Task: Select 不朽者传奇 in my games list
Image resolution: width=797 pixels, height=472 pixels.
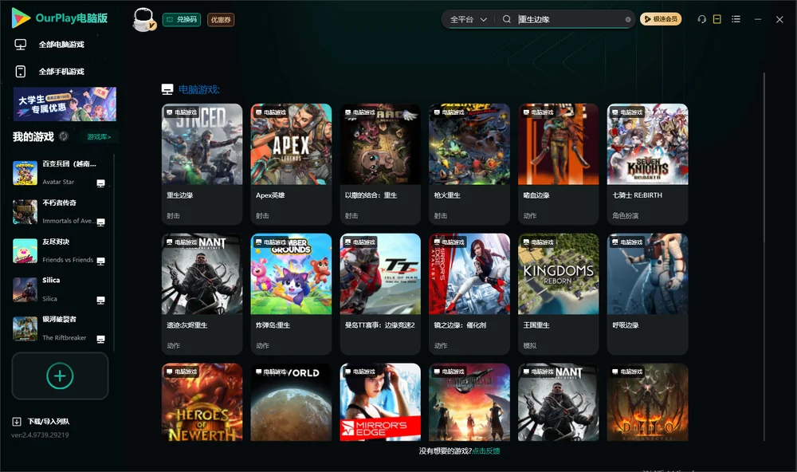Action: pos(58,211)
